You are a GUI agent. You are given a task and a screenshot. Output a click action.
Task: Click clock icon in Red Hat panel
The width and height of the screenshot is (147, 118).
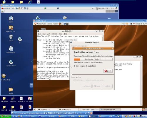(x=97, y=8)
